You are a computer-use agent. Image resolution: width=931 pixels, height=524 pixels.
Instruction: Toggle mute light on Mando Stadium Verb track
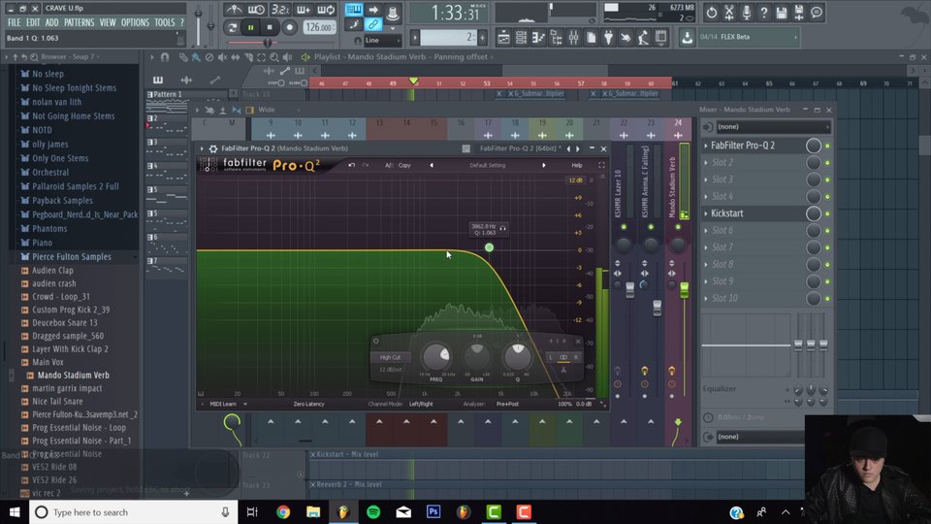pyautogui.click(x=678, y=227)
